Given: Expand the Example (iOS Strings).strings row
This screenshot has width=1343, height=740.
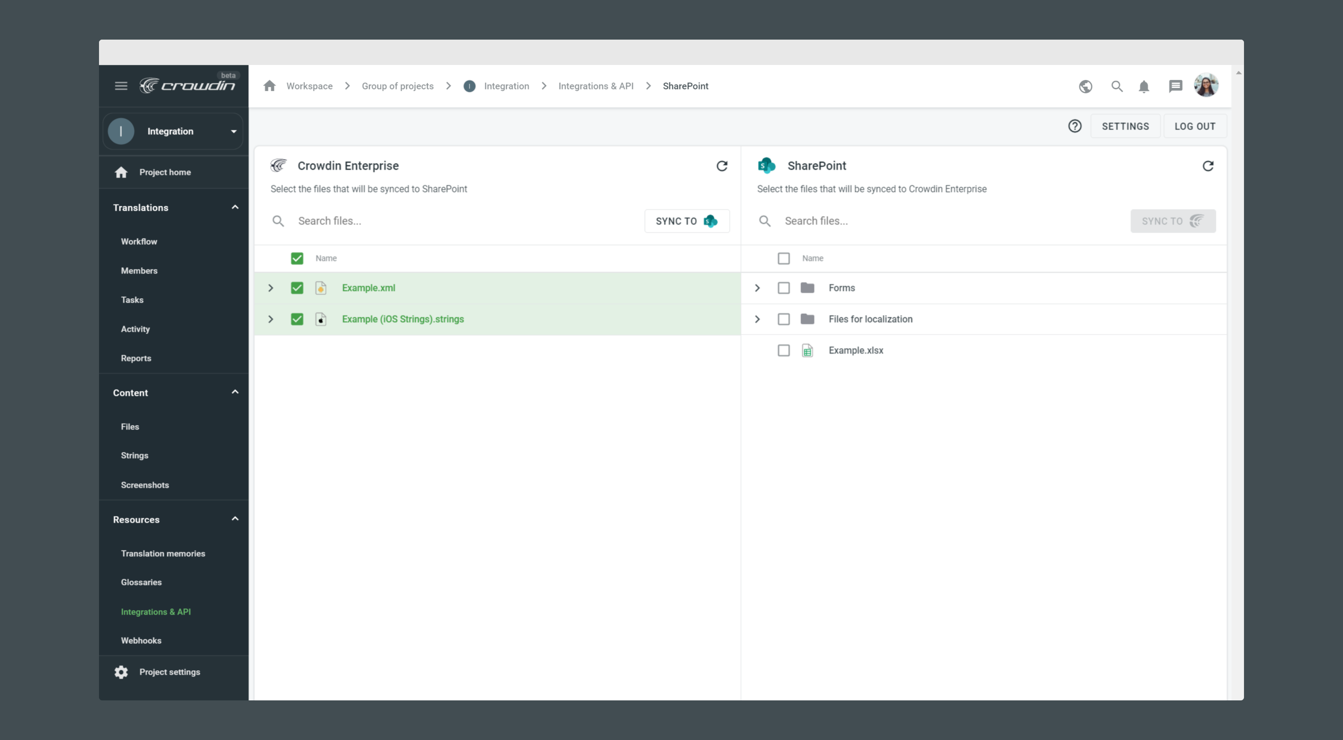Looking at the screenshot, I should pos(271,319).
